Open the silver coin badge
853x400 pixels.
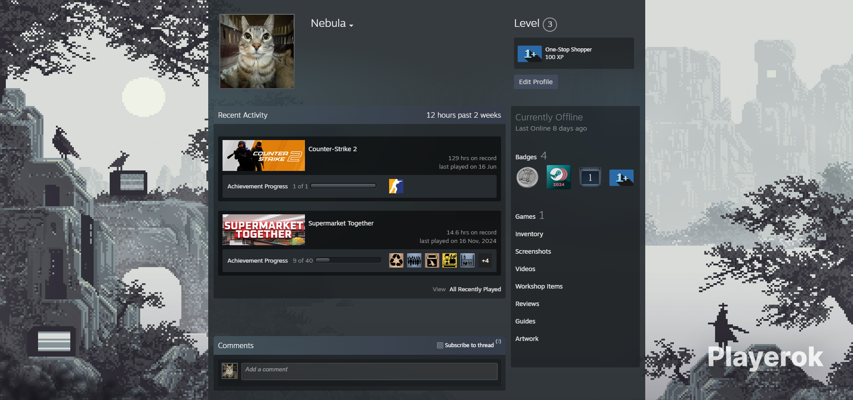coord(527,177)
